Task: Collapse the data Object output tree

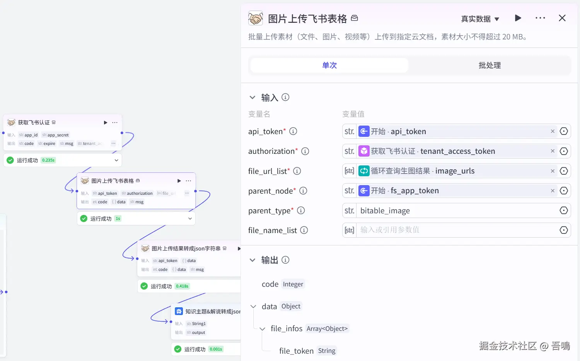Action: [x=253, y=307]
